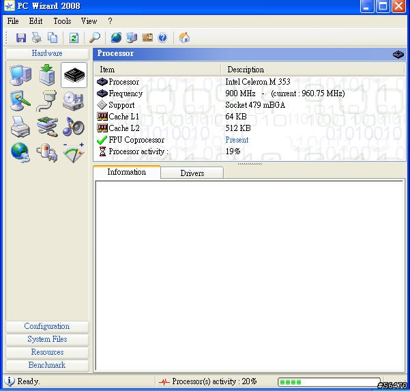Image resolution: width=410 pixels, height=391 pixels.
Task: Select the Processor activity row
Action: click(x=250, y=151)
